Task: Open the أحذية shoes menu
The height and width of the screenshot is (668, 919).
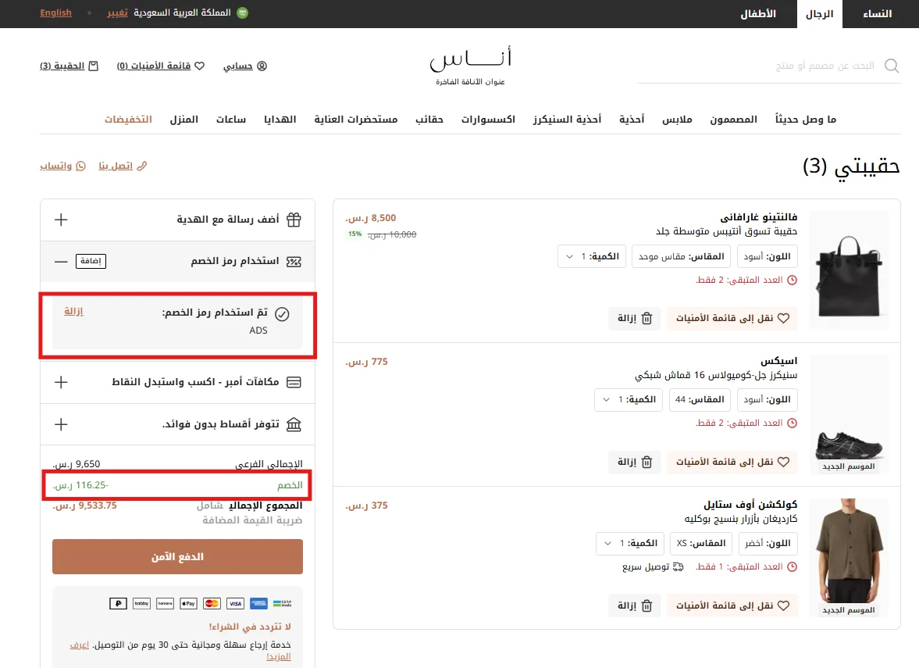Action: point(632,120)
